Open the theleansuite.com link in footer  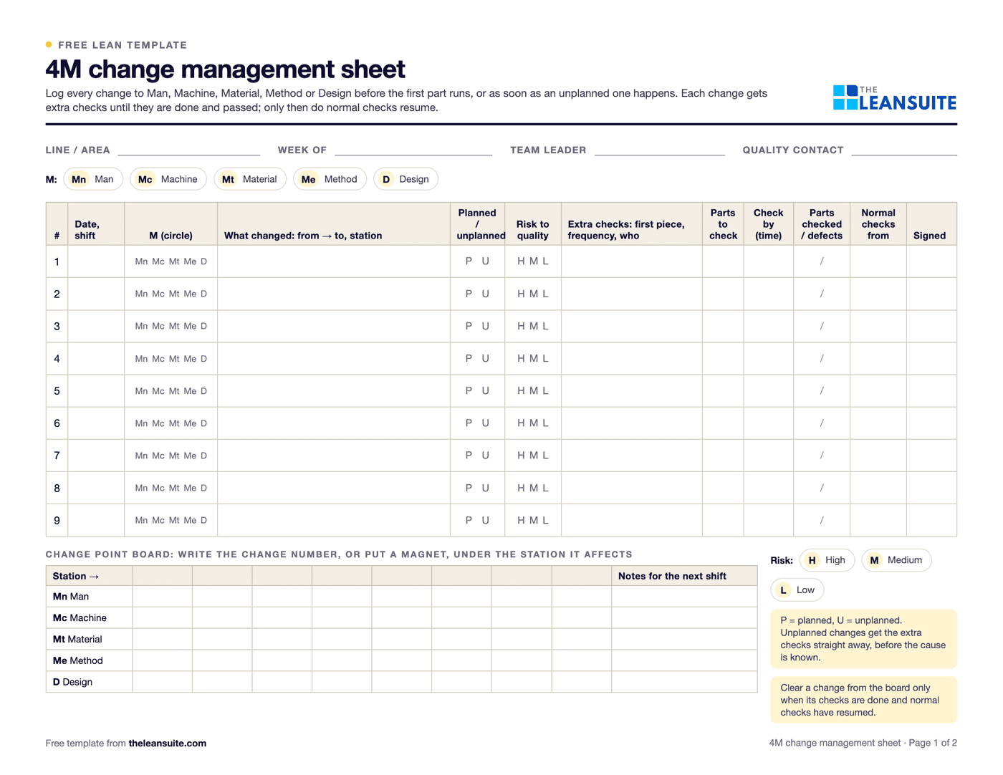pos(168,743)
